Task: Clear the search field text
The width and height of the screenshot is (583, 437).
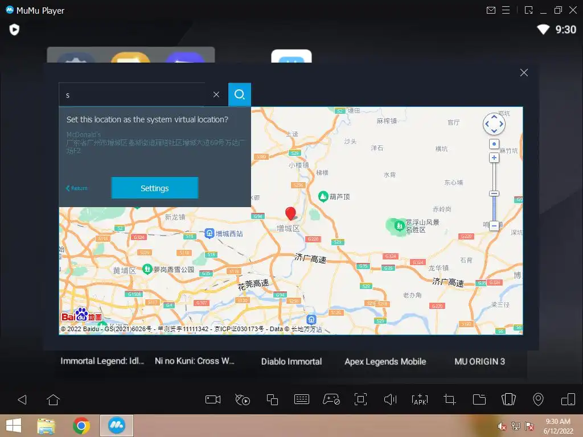Action: coord(216,95)
